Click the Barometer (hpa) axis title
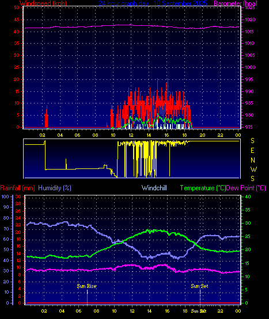269x319 pixels. [x=236, y=3]
